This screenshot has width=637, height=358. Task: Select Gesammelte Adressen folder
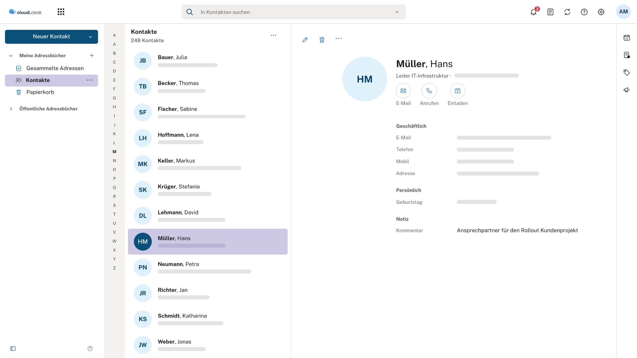tap(51, 68)
